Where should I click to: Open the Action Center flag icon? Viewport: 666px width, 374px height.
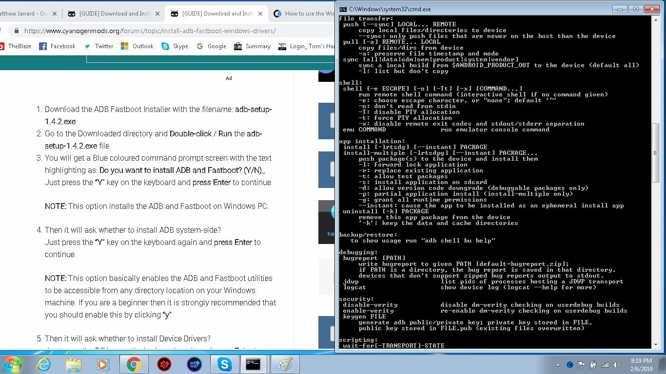(x=582, y=365)
